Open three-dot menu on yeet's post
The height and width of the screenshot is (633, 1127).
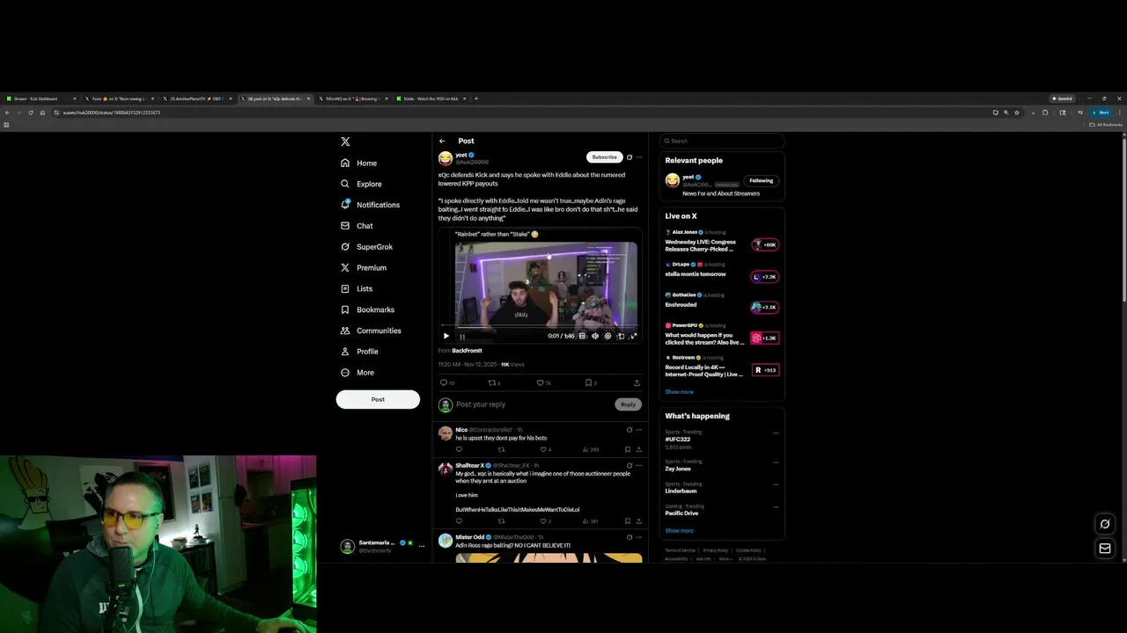(639, 157)
